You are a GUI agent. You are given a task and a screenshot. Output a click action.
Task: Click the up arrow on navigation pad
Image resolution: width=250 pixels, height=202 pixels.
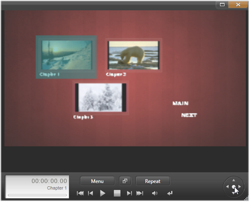234,180
